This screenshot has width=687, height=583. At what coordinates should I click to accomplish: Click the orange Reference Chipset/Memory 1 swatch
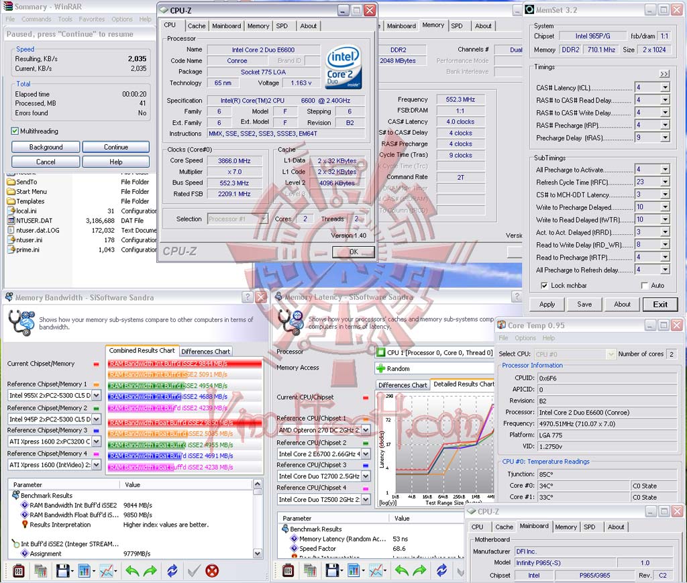click(x=96, y=384)
